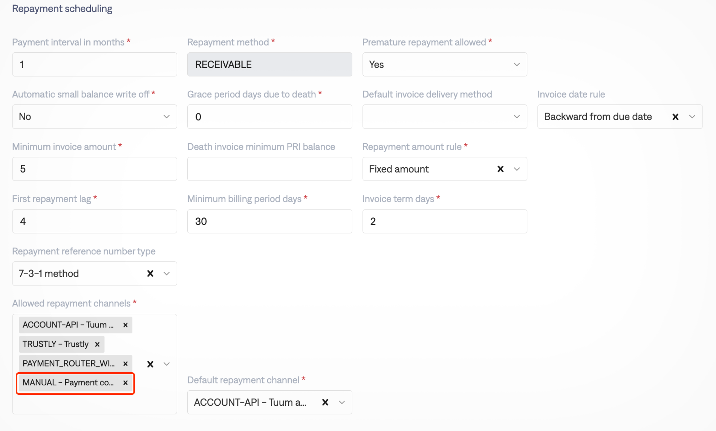716x431 pixels.
Task: Remove ACCOUNT-API tag from allowed repayment channels
Action: pyautogui.click(x=125, y=325)
